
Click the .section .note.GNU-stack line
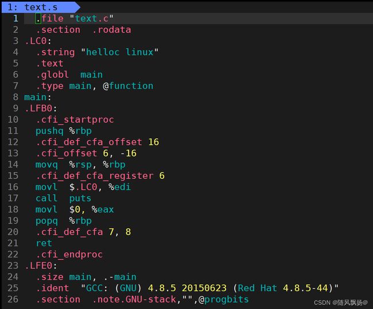pos(142,299)
